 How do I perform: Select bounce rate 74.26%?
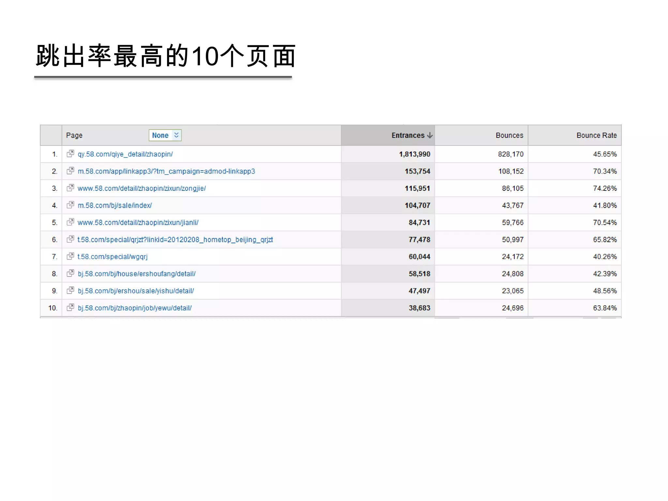pos(605,189)
